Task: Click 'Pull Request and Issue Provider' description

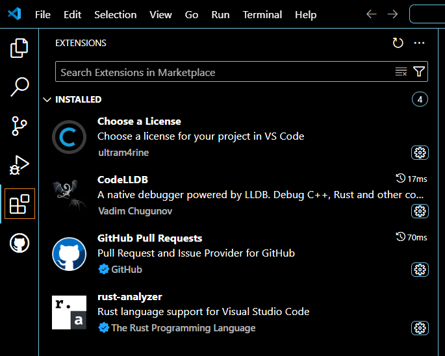Action: click(x=196, y=253)
